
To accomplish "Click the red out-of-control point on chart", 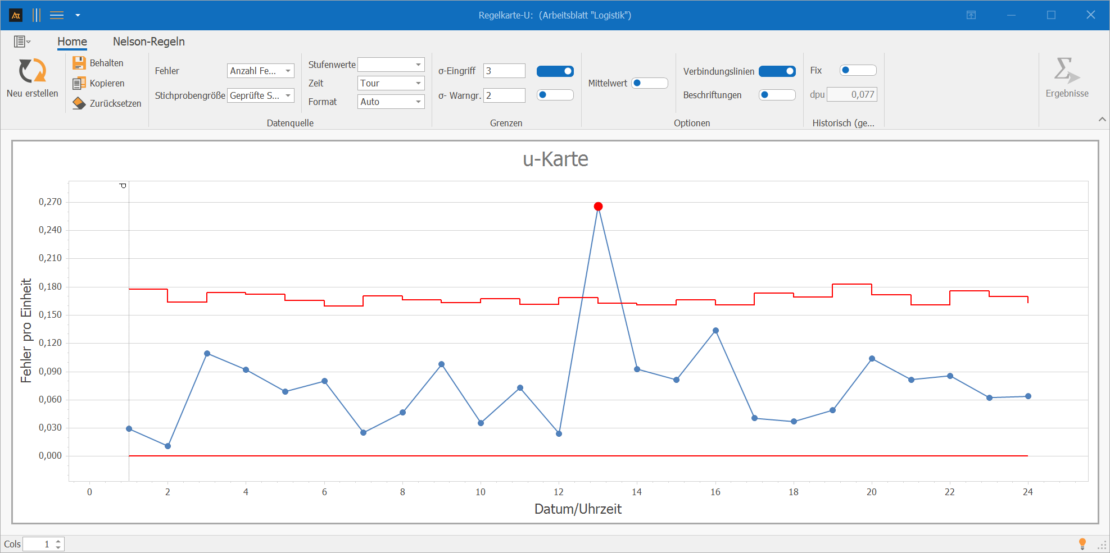I will pyautogui.click(x=598, y=207).
